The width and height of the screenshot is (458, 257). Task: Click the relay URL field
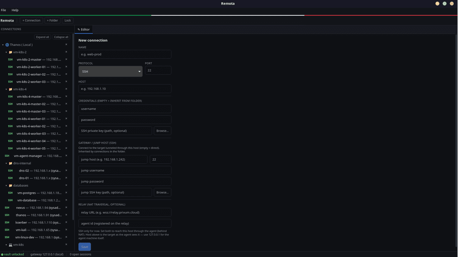(125, 213)
